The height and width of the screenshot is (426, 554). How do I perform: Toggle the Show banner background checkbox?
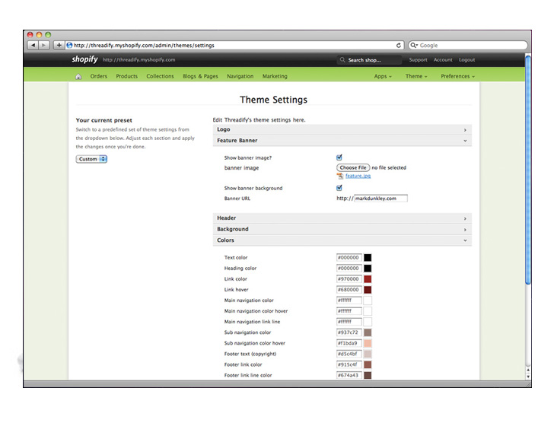click(x=339, y=188)
